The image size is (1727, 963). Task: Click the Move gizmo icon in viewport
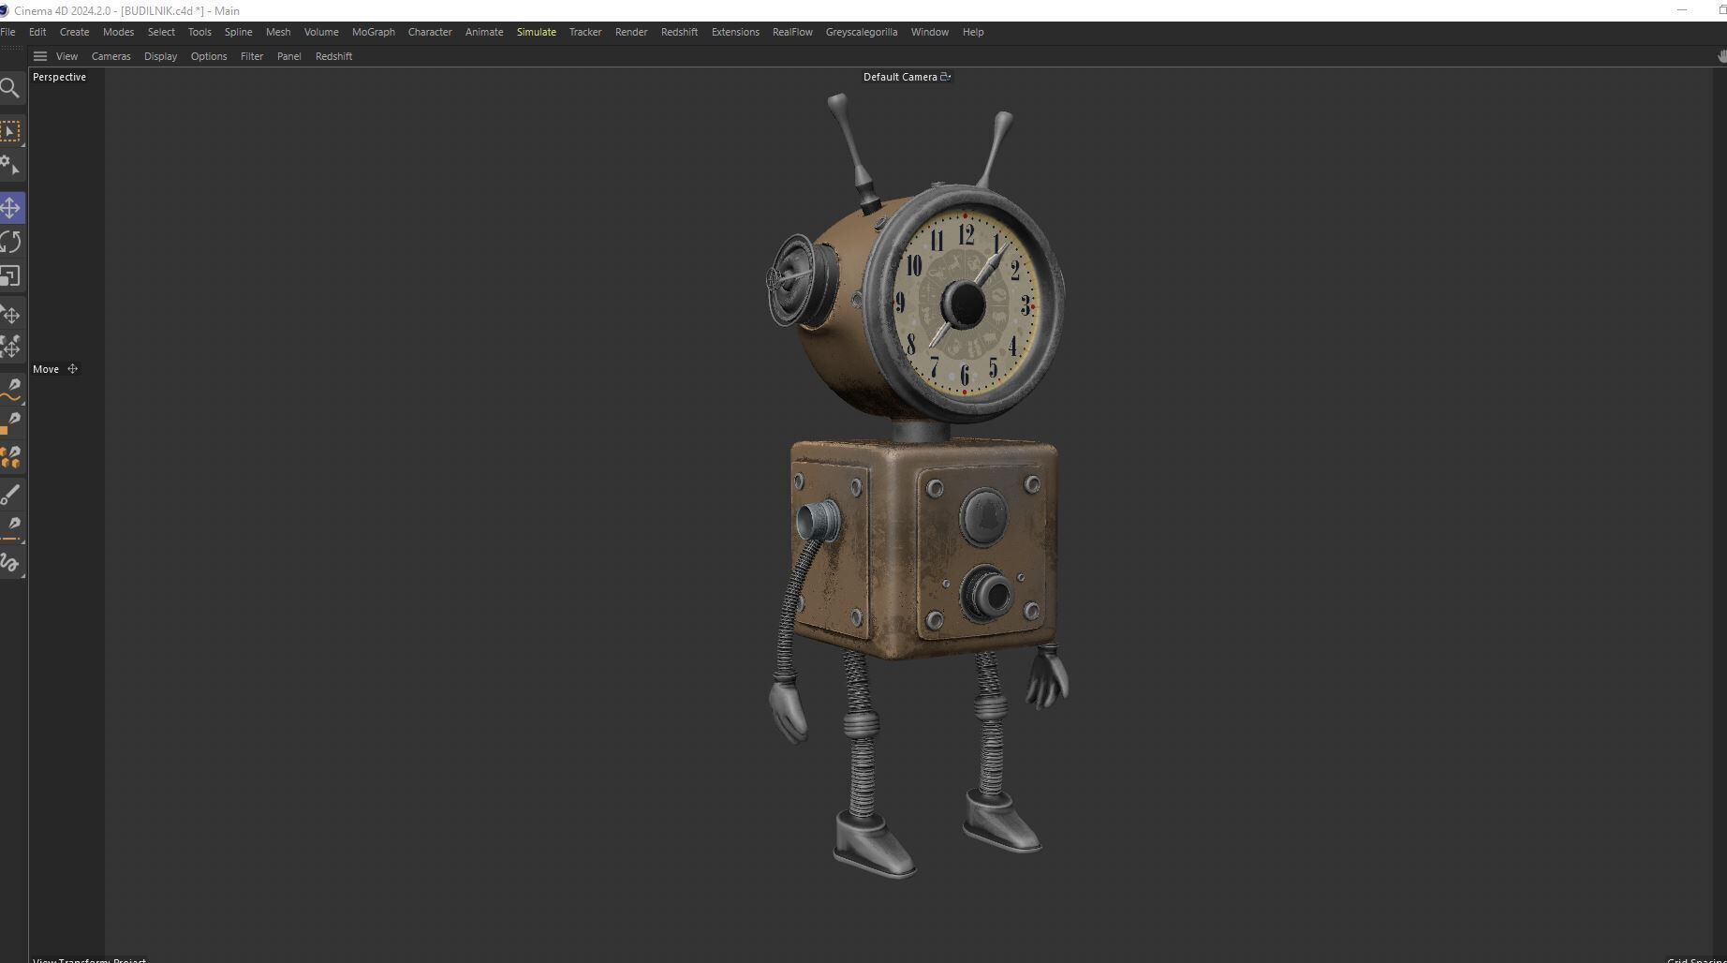(x=72, y=369)
